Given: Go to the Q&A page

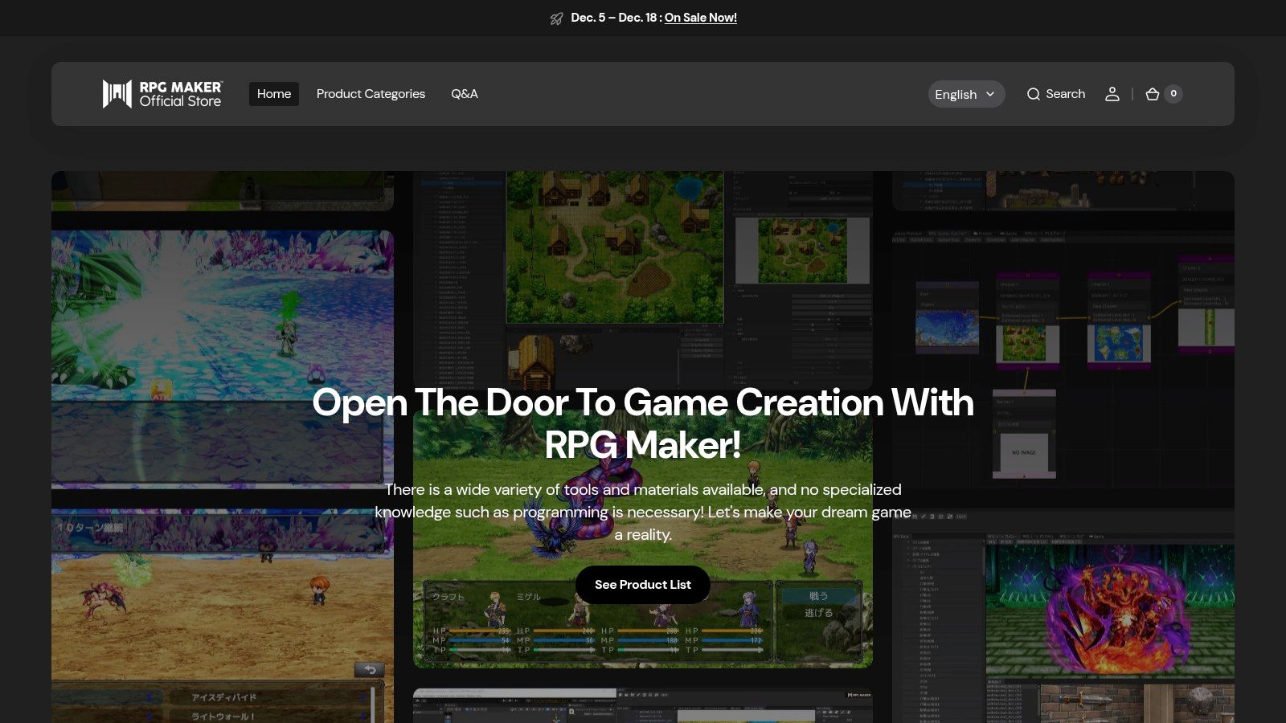Looking at the screenshot, I should click(465, 94).
